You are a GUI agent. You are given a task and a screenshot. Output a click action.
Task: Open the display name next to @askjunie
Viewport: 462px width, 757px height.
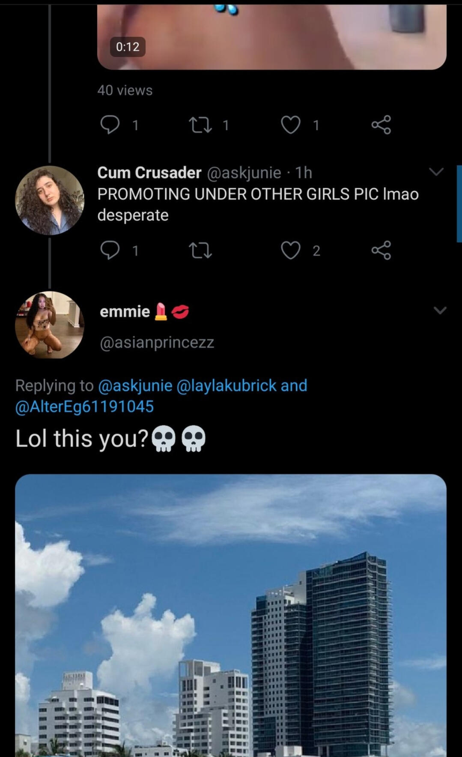tap(149, 173)
